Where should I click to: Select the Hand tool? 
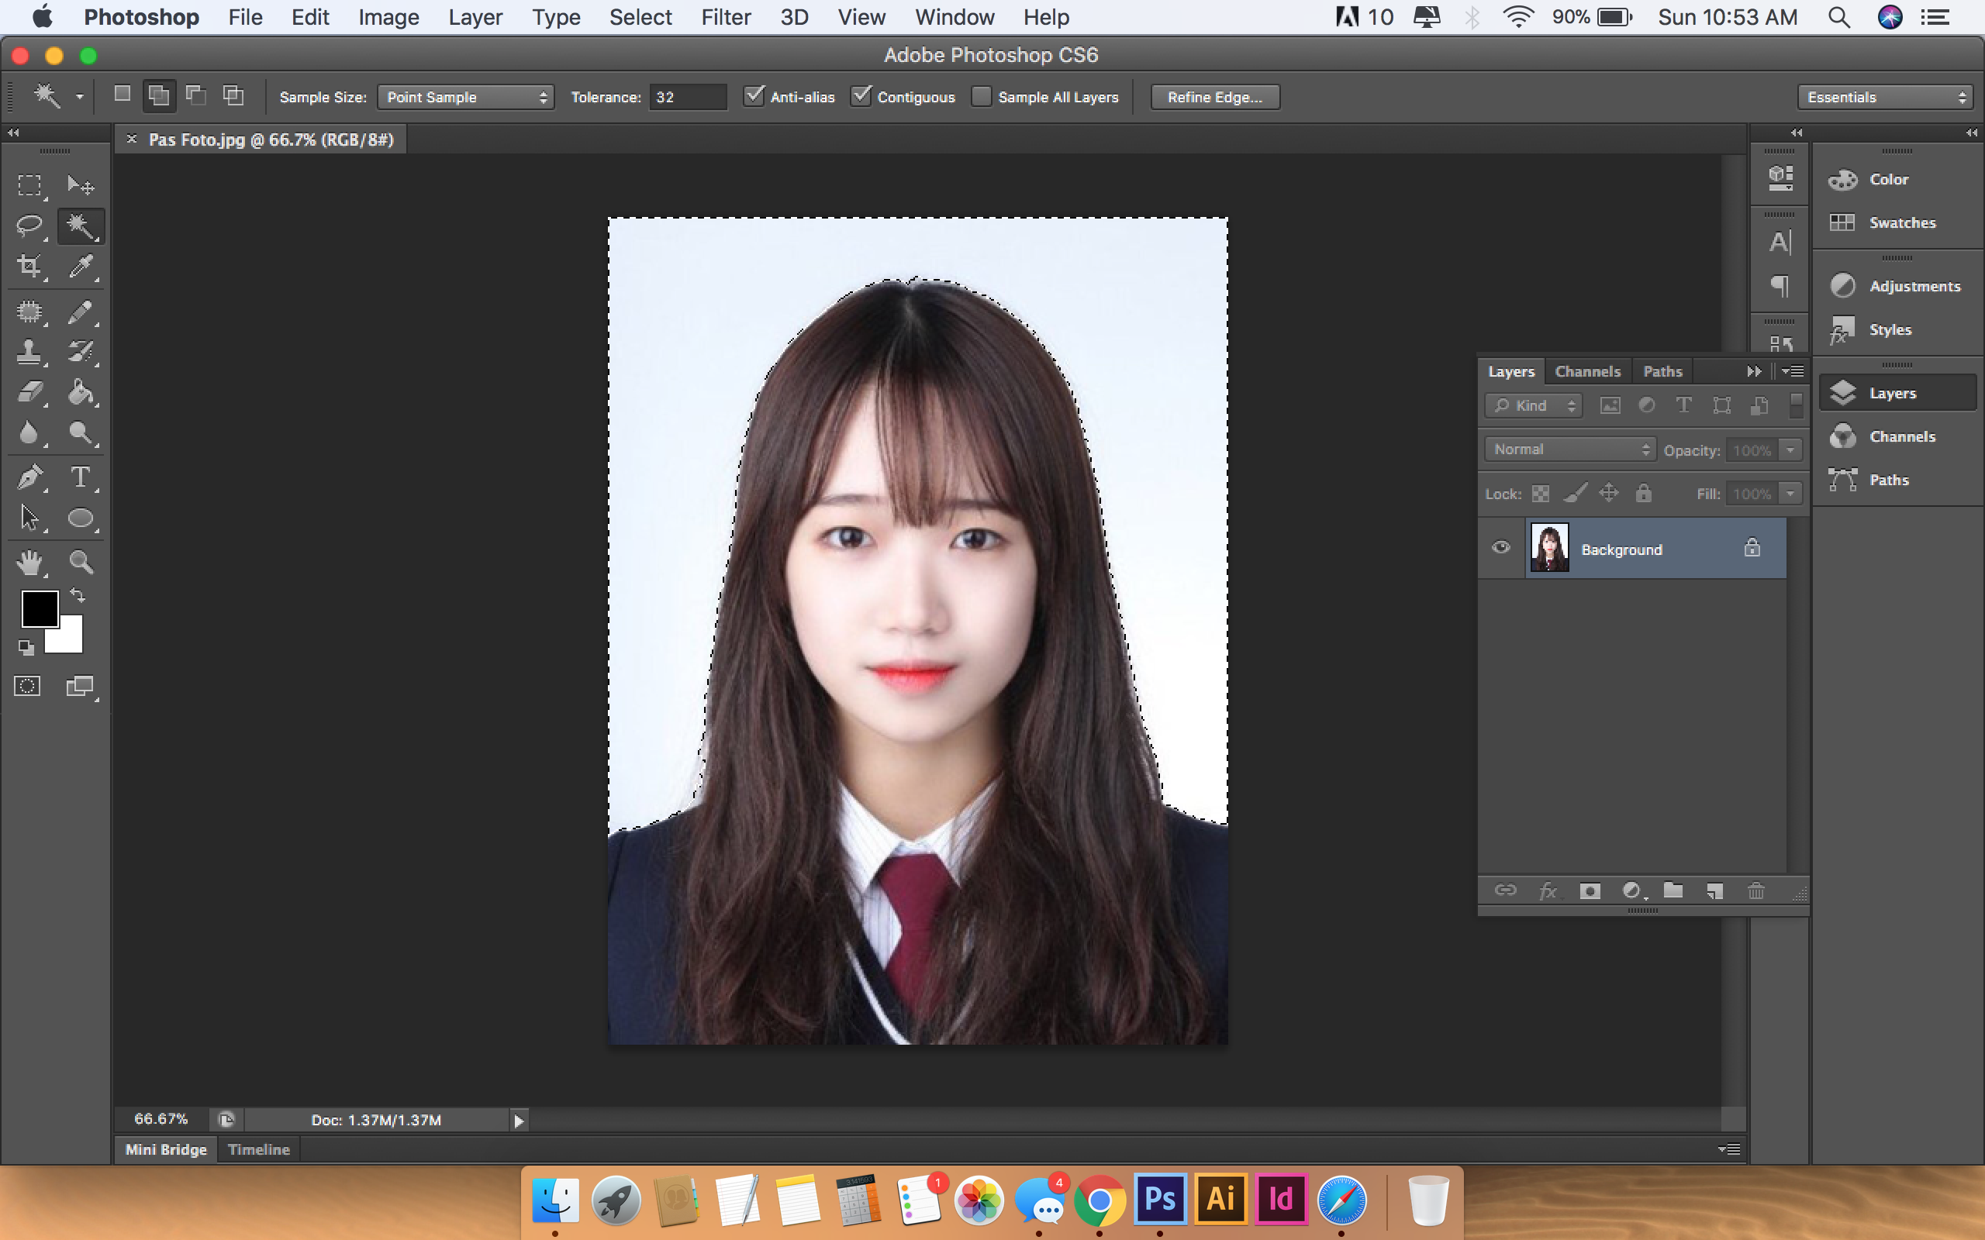point(29,562)
